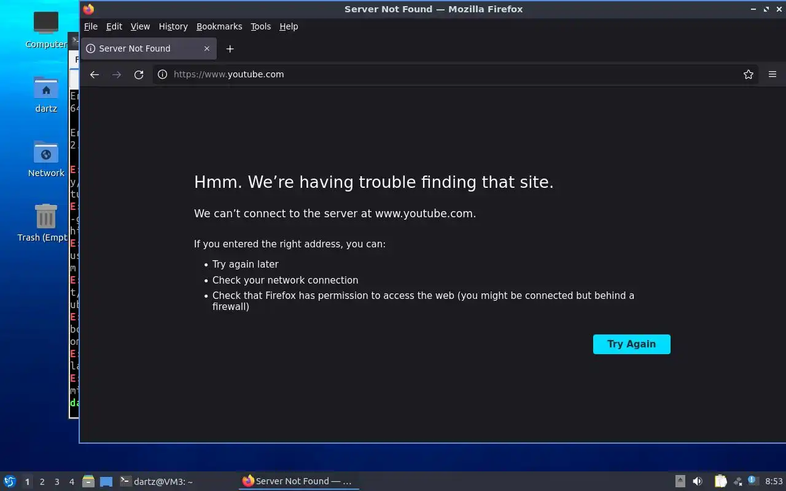The width and height of the screenshot is (786, 491).
Task: Close the Server Not Found tab
Action: pos(206,48)
